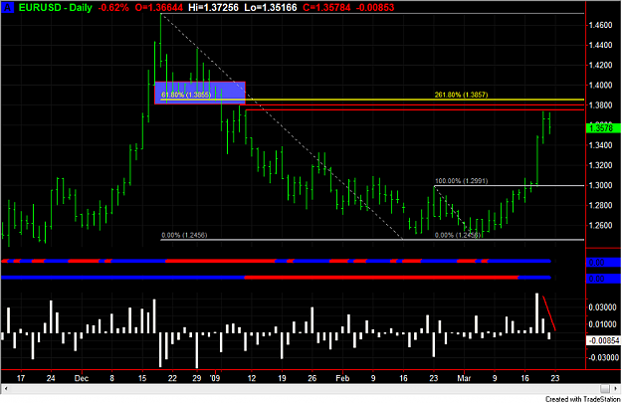Image resolution: width=622 pixels, height=403 pixels.
Task: Click the 'Created with TradeStation' caption
Action: pyautogui.click(x=583, y=399)
